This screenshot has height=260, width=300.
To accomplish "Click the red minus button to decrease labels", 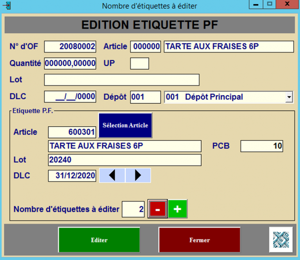I will pyautogui.click(x=157, y=209).
